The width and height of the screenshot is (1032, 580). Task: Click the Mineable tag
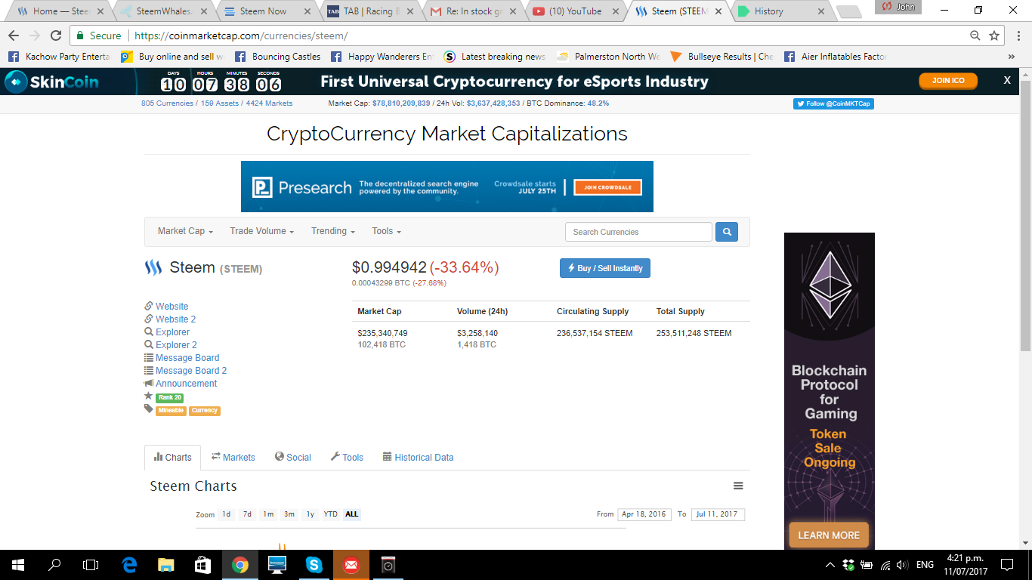(x=171, y=411)
